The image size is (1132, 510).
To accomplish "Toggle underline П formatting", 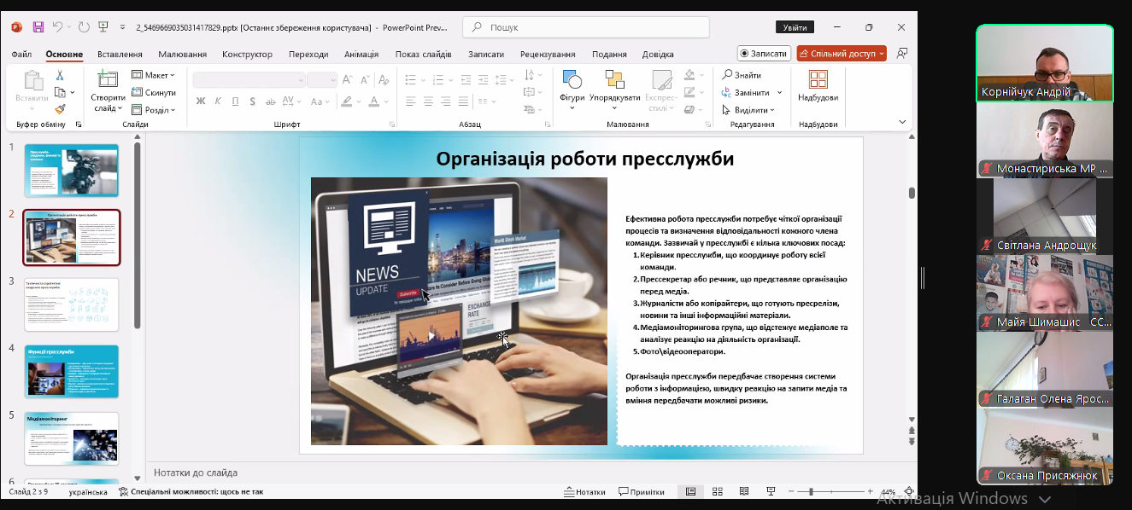I will (x=236, y=101).
